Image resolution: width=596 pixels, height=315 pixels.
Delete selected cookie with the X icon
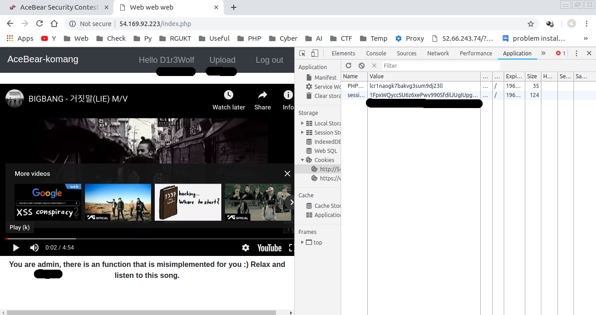pyautogui.click(x=374, y=65)
